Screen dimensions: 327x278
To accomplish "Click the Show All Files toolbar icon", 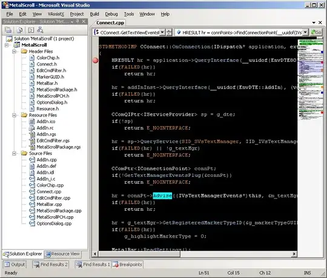I will tap(19, 30).
